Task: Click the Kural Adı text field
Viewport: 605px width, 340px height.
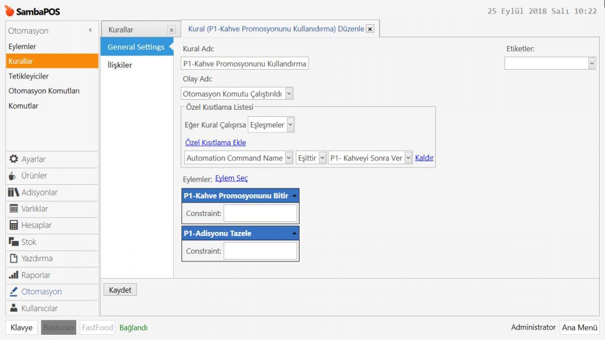Action: (245, 64)
